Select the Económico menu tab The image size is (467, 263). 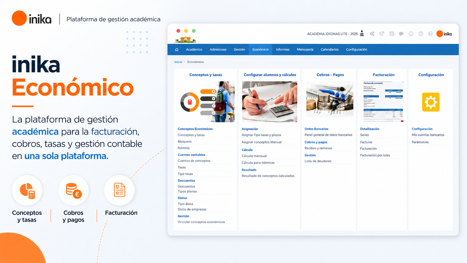pos(260,49)
